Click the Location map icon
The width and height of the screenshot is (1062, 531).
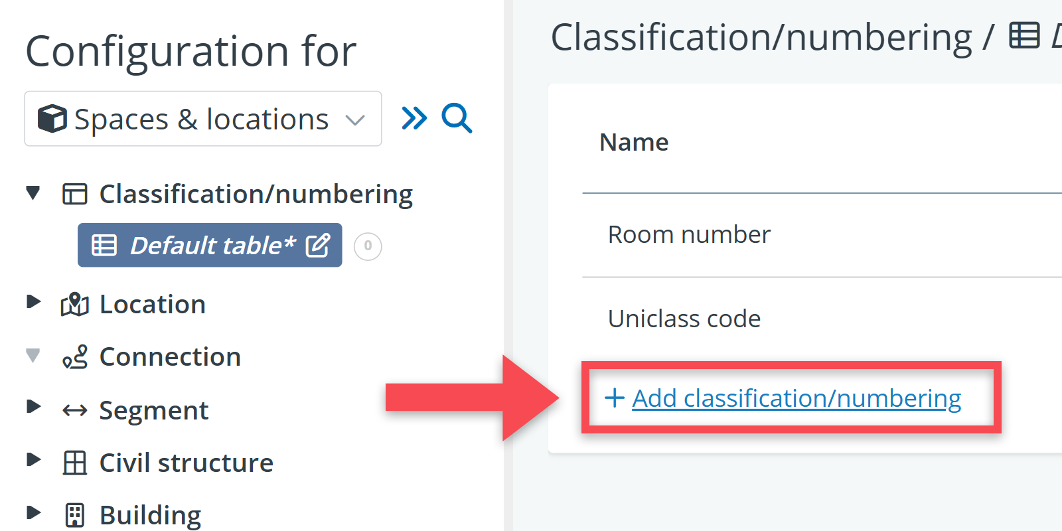tap(74, 305)
